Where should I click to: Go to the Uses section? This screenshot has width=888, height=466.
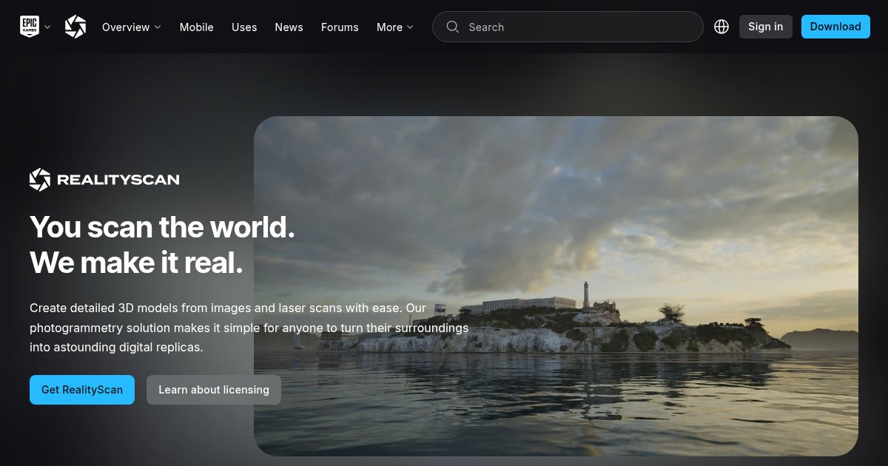click(x=244, y=27)
